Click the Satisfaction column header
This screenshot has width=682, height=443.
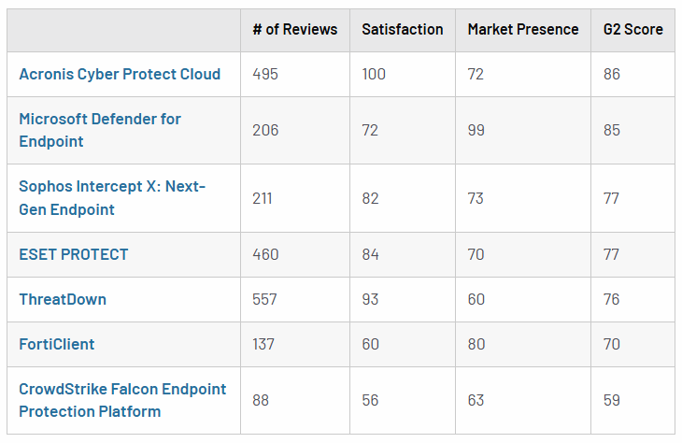pos(402,29)
